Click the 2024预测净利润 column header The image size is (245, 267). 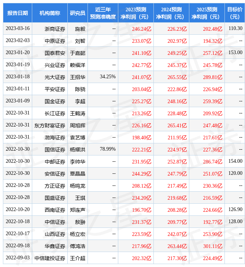pos(171,13)
